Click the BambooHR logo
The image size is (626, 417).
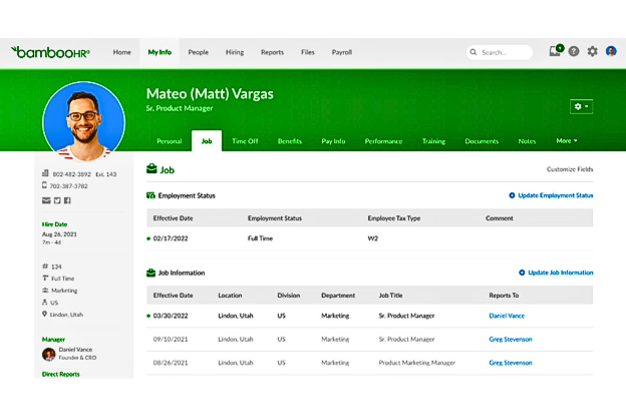coord(51,52)
